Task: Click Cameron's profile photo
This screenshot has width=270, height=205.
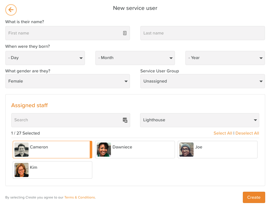Action: click(22, 150)
